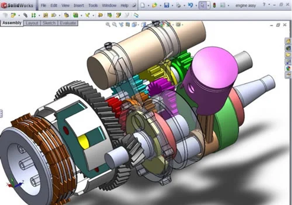Expand the Help question mark dropdown arrow
The image size is (292, 205).
[269, 5]
